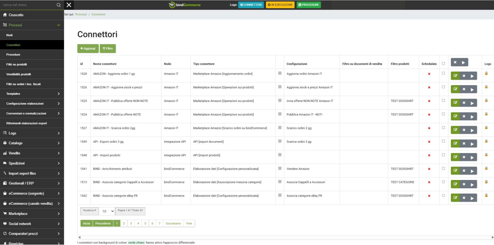Close sidebar menu with X icon
This screenshot has height=245, width=494.
click(x=69, y=5)
